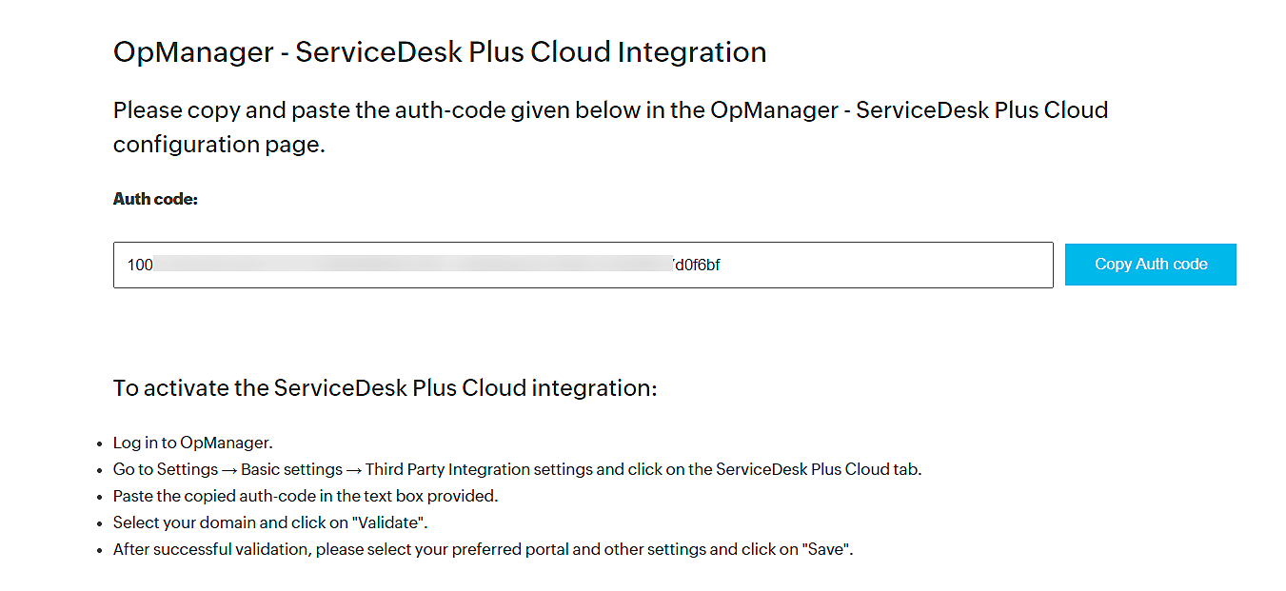
Task: Click the OpManager - ServiceDesk Plus Cloud Integration heading
Action: [x=439, y=51]
